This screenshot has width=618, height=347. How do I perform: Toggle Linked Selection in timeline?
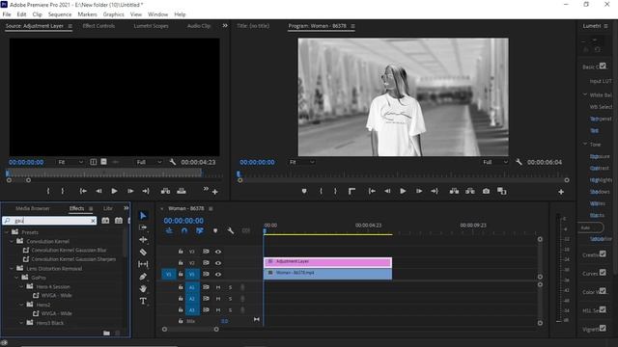coord(200,231)
